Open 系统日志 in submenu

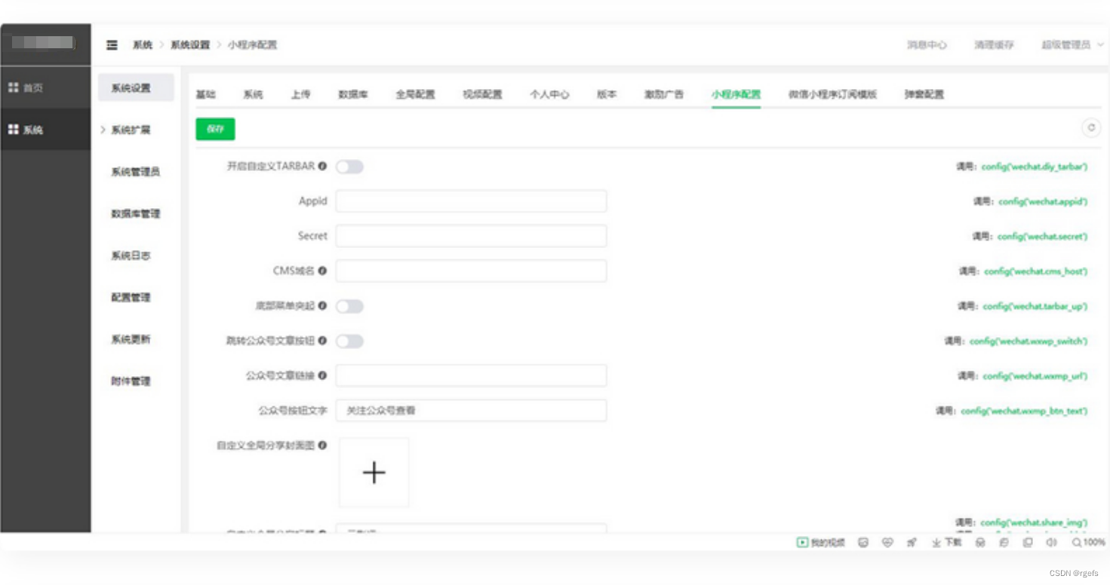pyautogui.click(x=131, y=256)
